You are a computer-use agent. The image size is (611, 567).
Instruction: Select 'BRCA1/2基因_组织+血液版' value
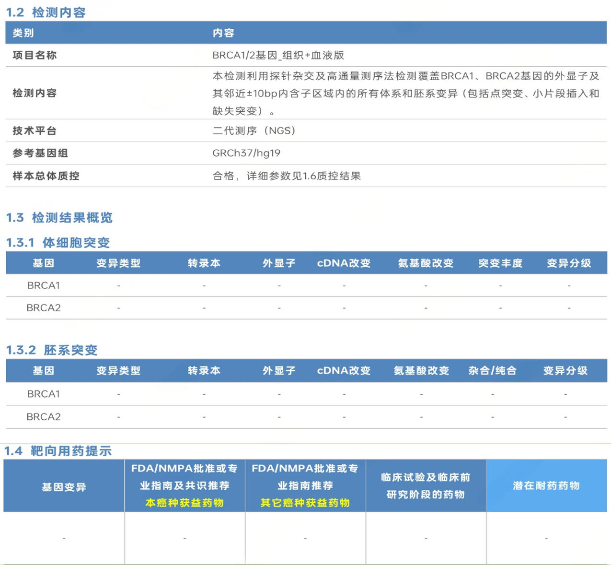278,55
